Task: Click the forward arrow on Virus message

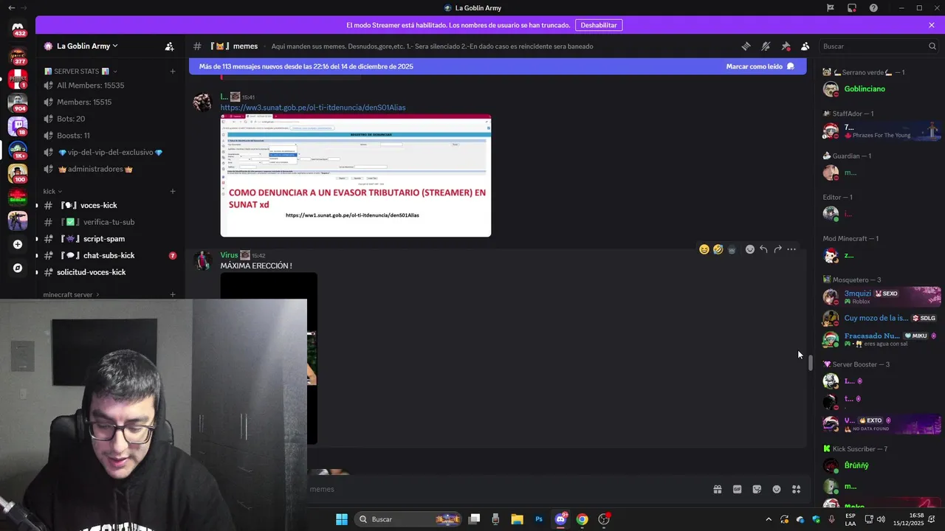Action: click(777, 249)
